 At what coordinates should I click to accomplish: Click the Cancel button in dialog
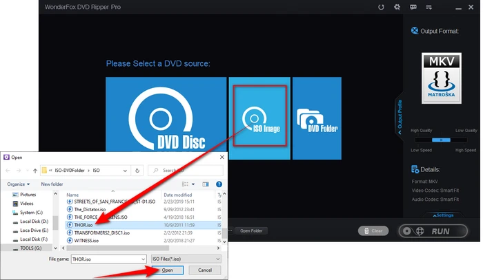[x=205, y=270]
